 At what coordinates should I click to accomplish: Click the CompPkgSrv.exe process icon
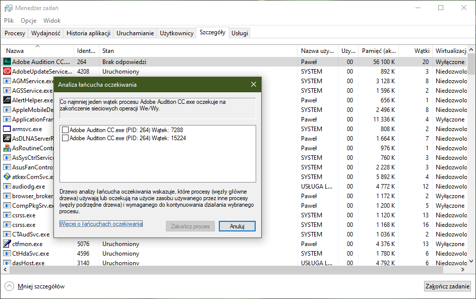7,206
